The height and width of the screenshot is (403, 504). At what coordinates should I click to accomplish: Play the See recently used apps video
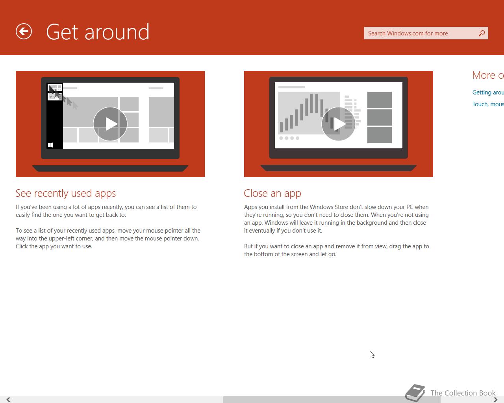click(x=110, y=124)
